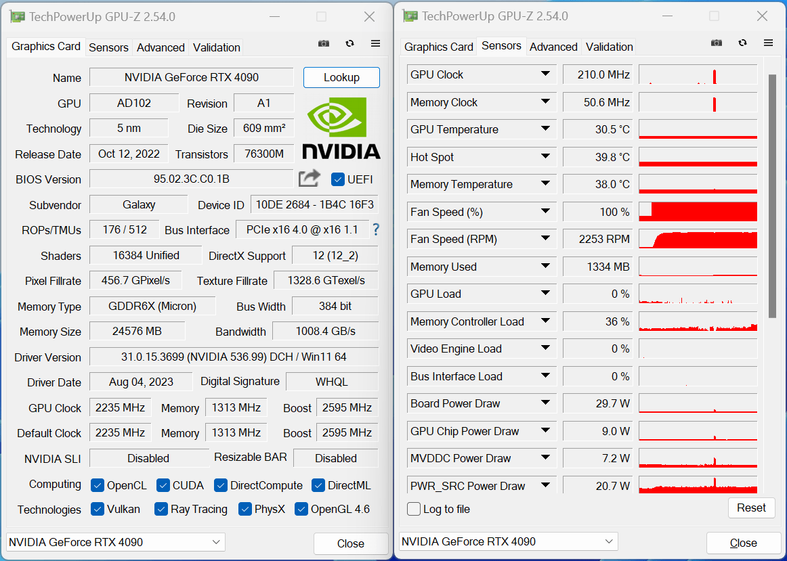
Task: Switch to the Advanced tab
Action: click(x=161, y=47)
